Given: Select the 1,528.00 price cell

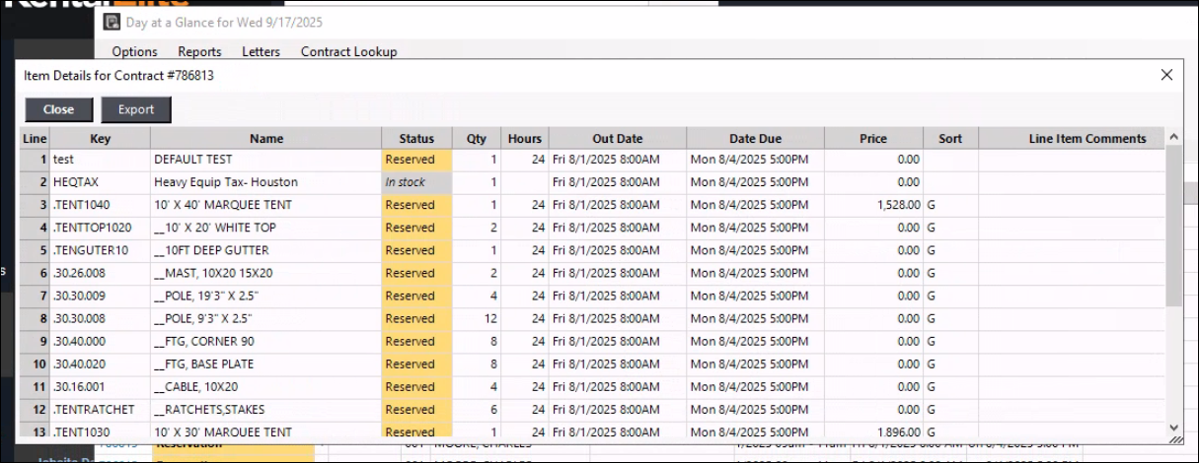Looking at the screenshot, I should click(x=872, y=205).
